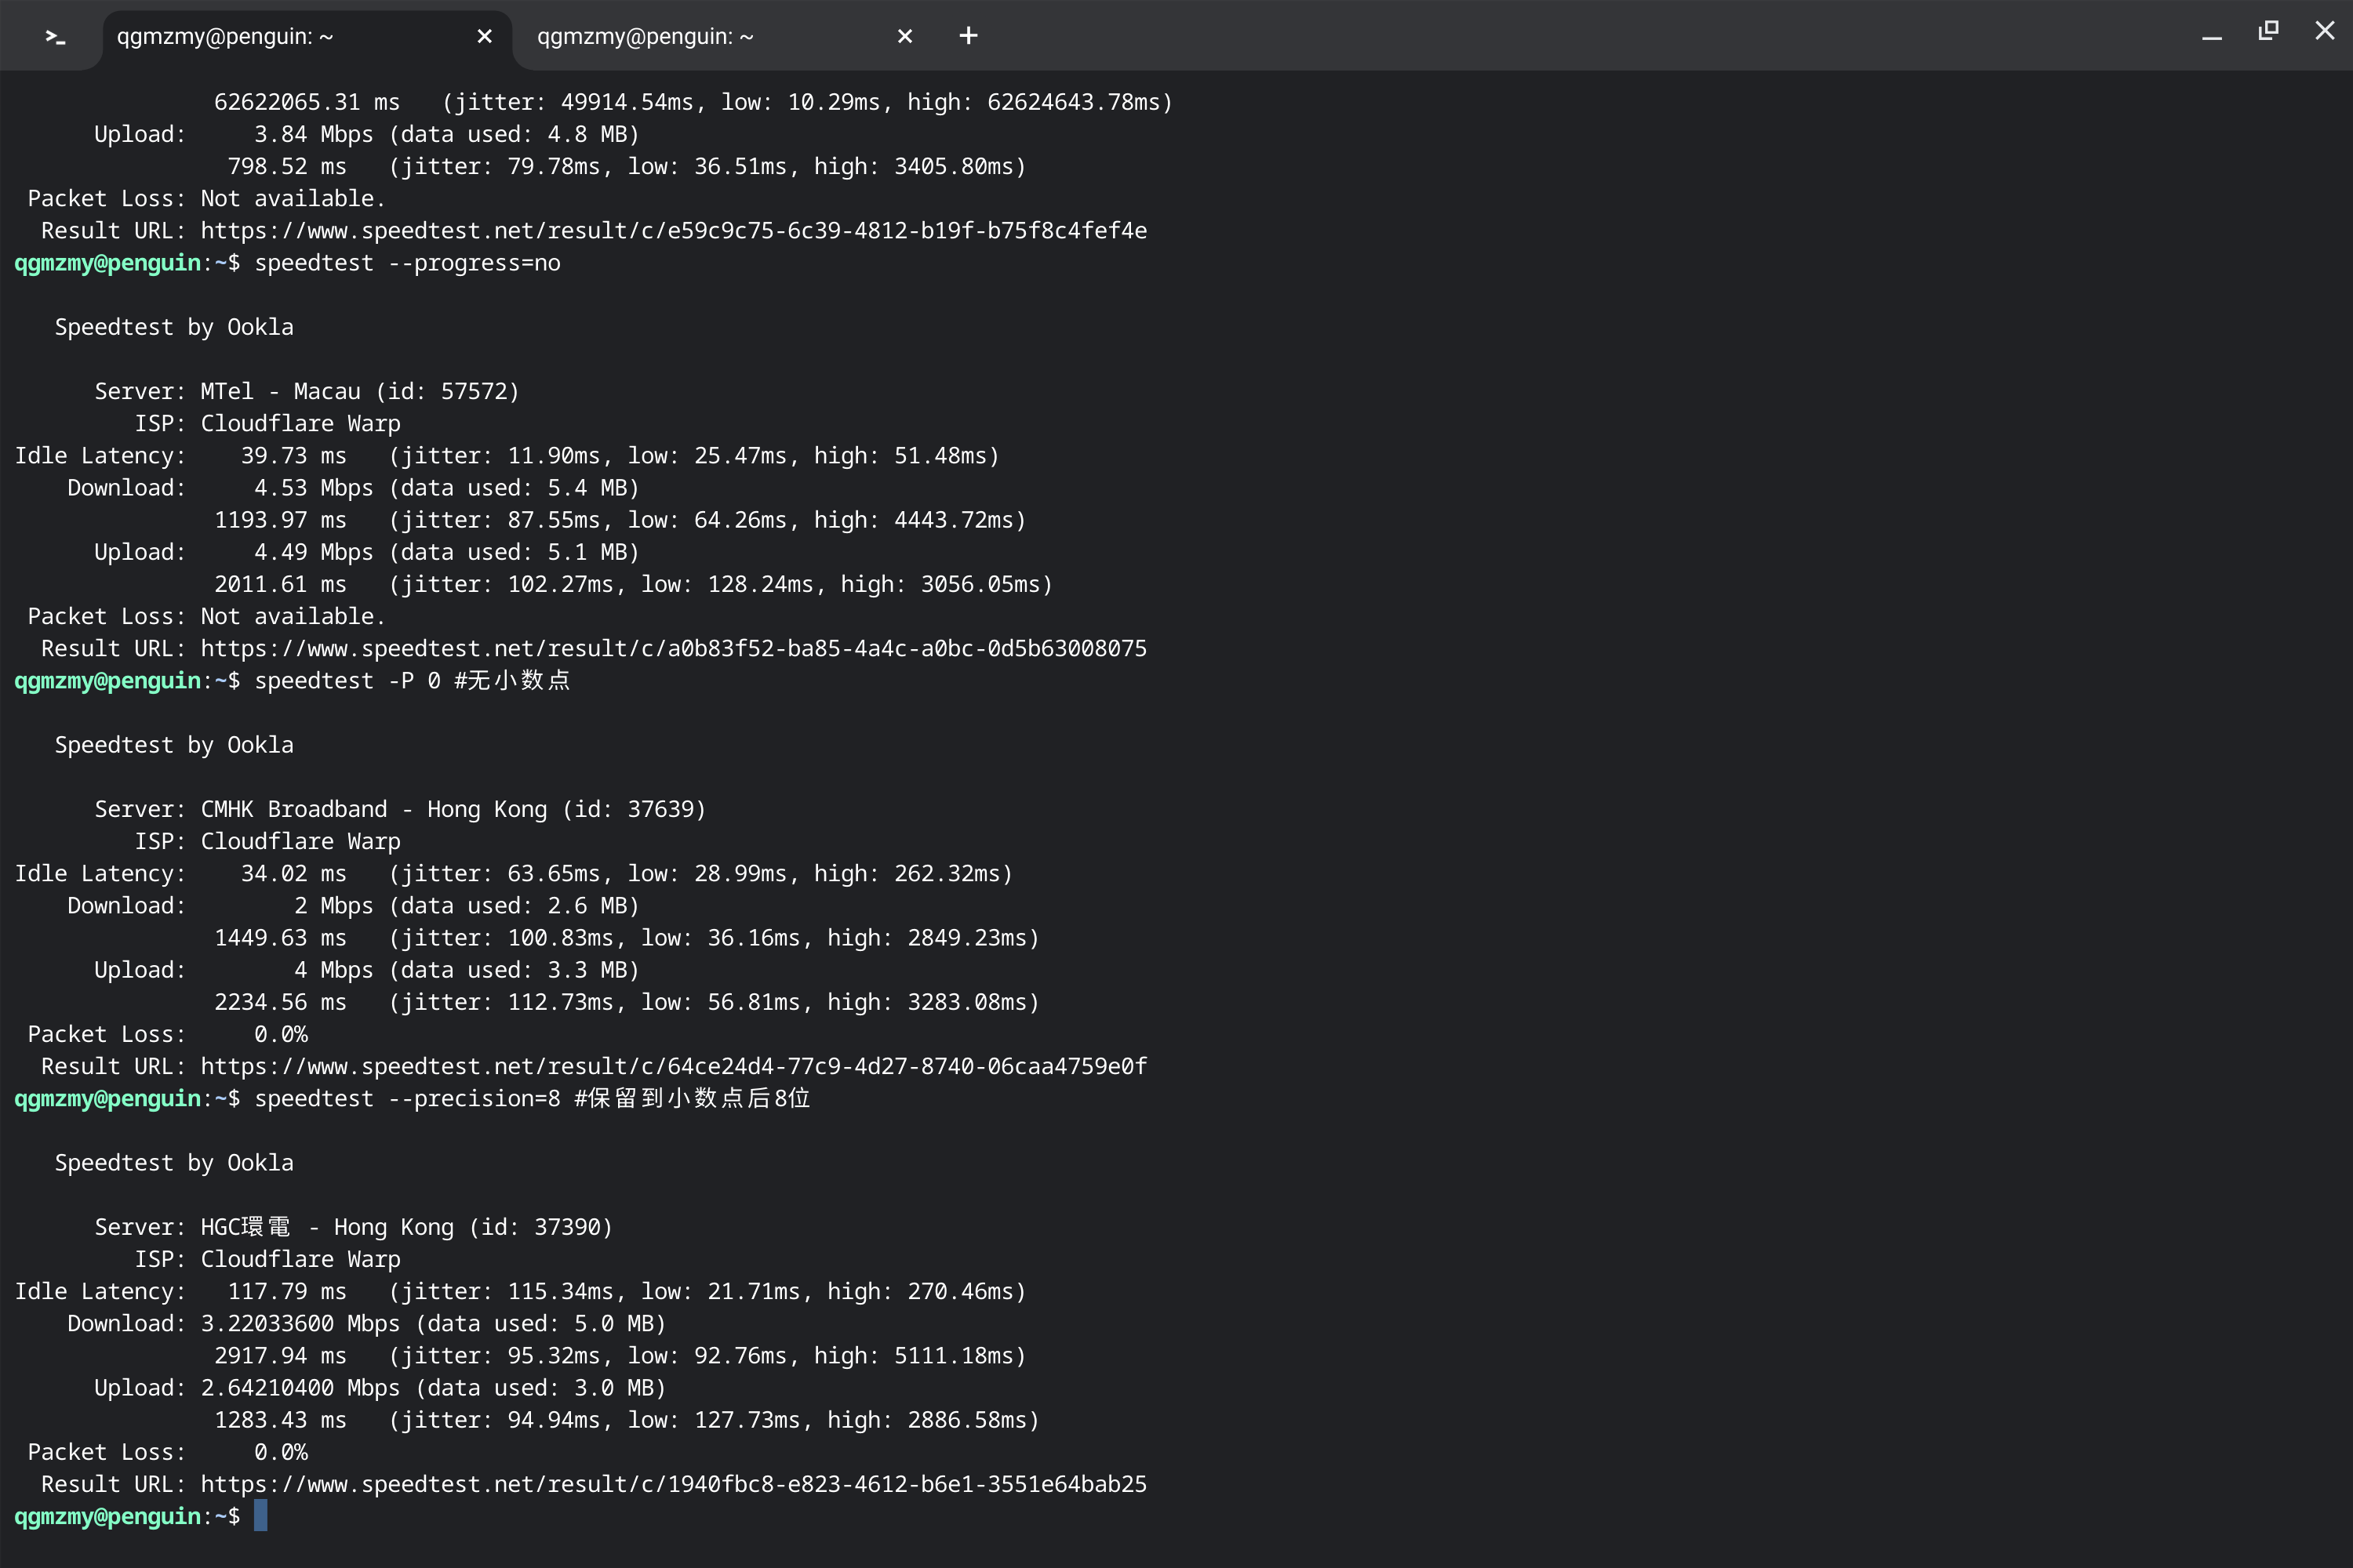Image resolution: width=2353 pixels, height=1568 pixels.
Task: Click 'Upload: 3.84 Mbps' line
Action: [x=367, y=135]
